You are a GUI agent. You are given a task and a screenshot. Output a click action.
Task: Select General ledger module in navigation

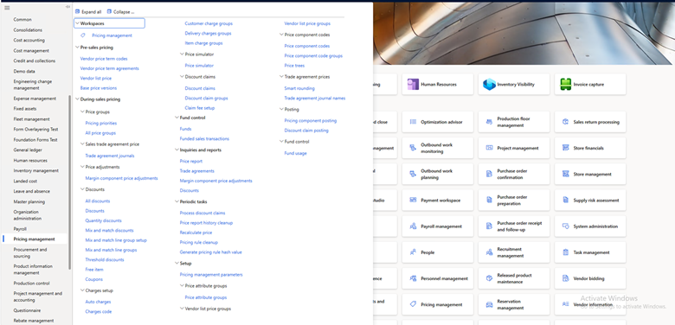click(x=28, y=150)
